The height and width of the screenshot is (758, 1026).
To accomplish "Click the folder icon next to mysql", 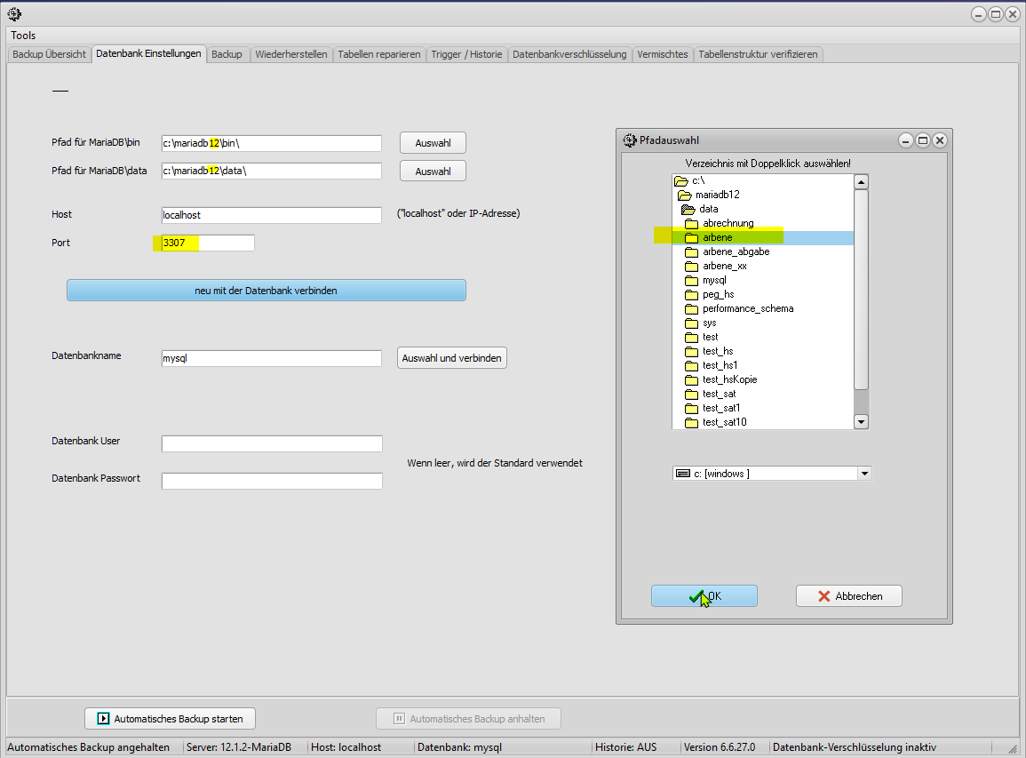I will tap(693, 280).
